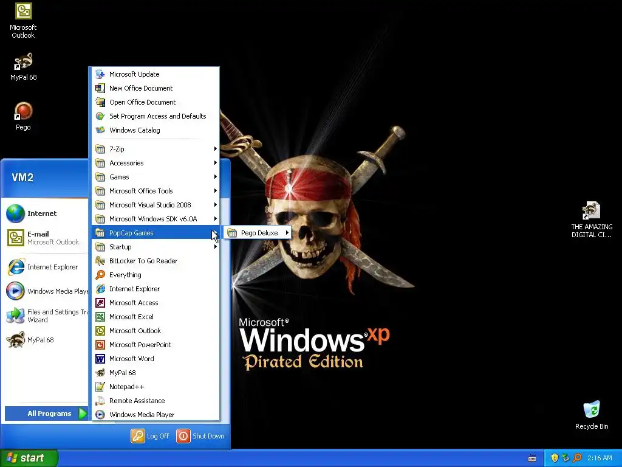
Task: Open the PopCap Games folder entry
Action: coord(155,233)
